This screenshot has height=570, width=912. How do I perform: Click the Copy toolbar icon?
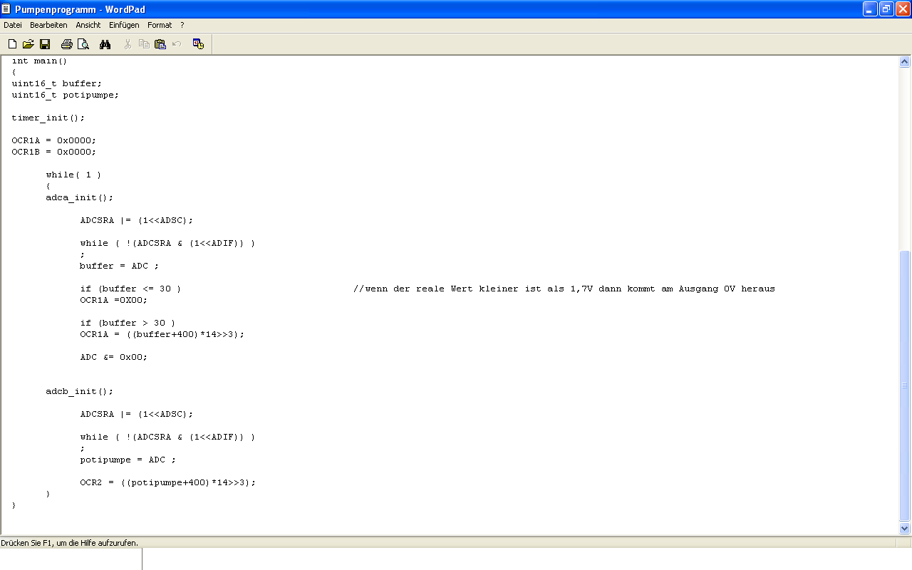click(144, 44)
